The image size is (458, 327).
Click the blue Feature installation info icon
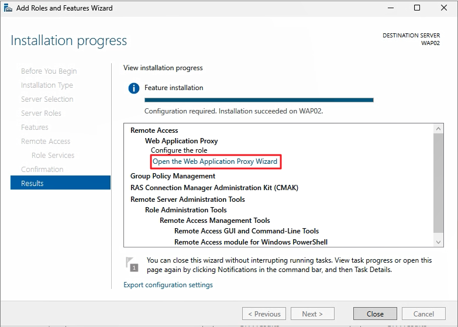[x=134, y=88]
